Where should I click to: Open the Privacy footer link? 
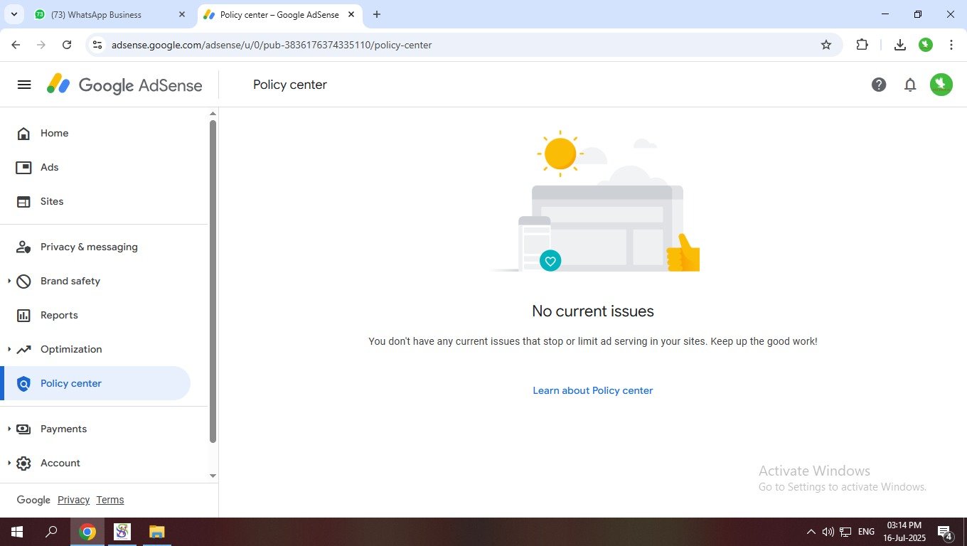tap(73, 500)
